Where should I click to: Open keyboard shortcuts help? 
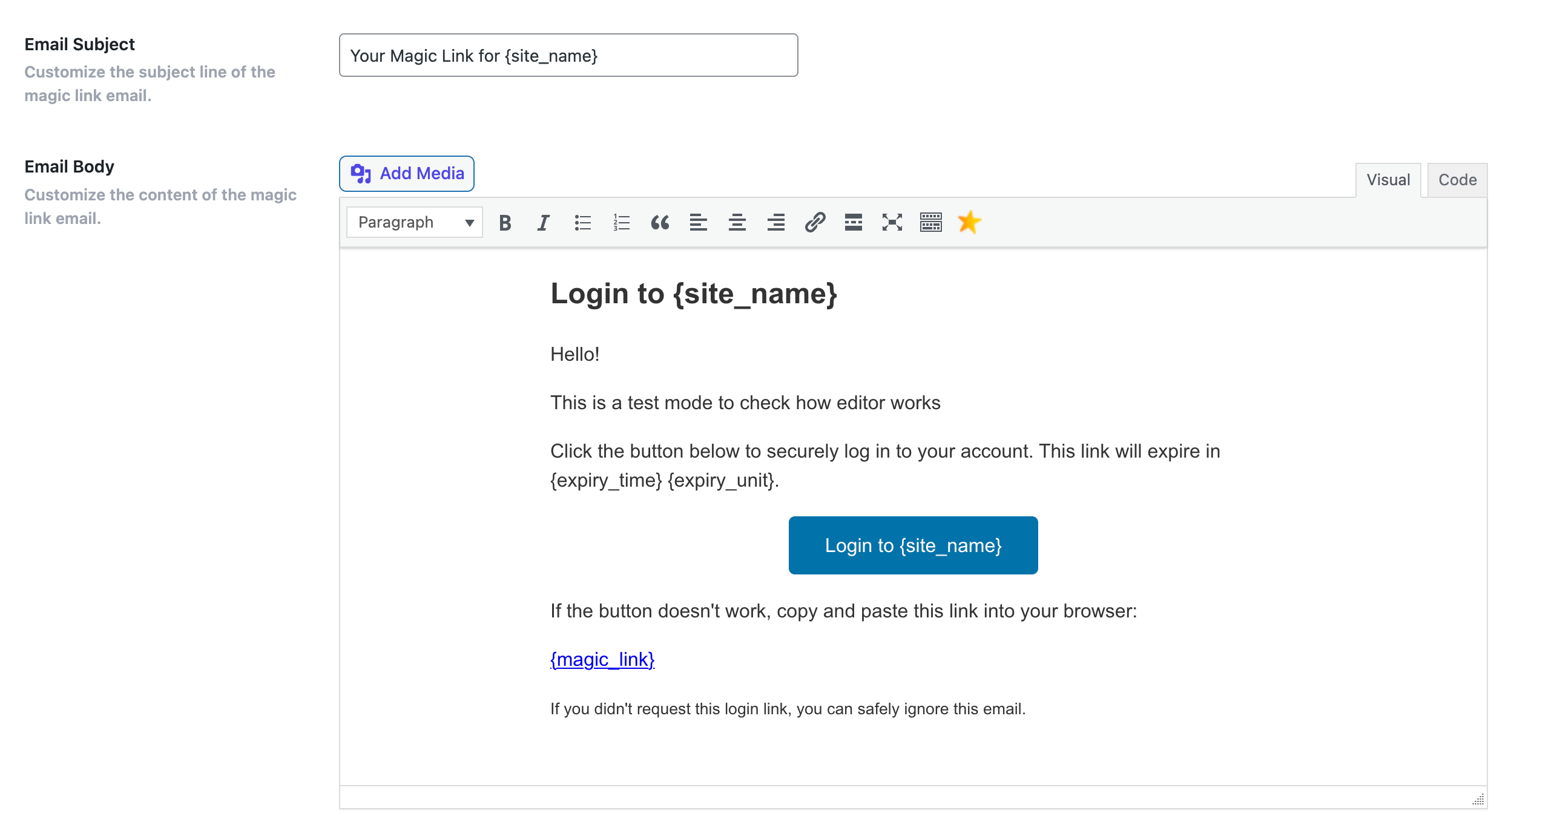(930, 222)
